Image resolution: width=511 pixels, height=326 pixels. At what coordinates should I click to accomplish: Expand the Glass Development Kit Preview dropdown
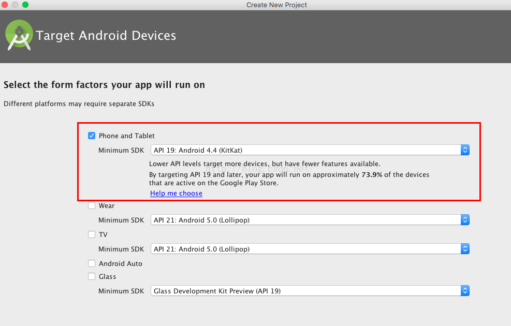click(310, 291)
